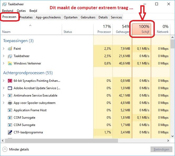
Task: Switch to the Prestaties tab
Action: coord(26,17)
